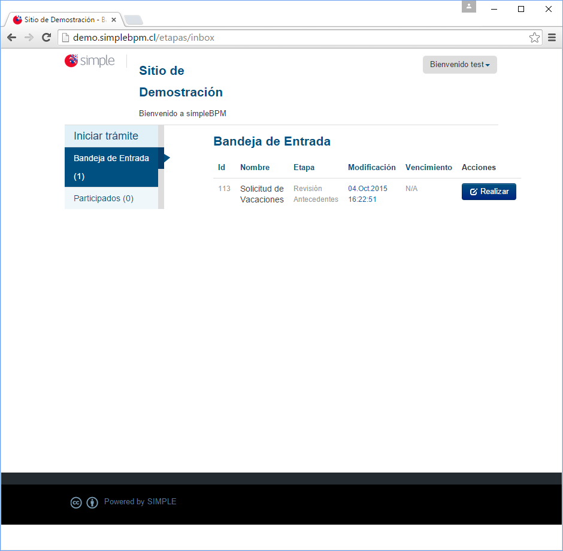Click the N/A expiry value

point(411,189)
